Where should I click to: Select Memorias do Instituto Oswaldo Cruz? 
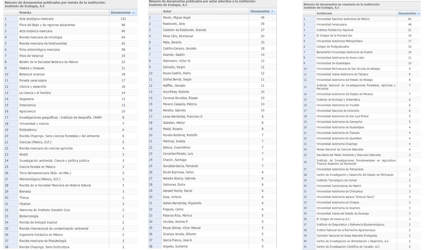(71, 210)
